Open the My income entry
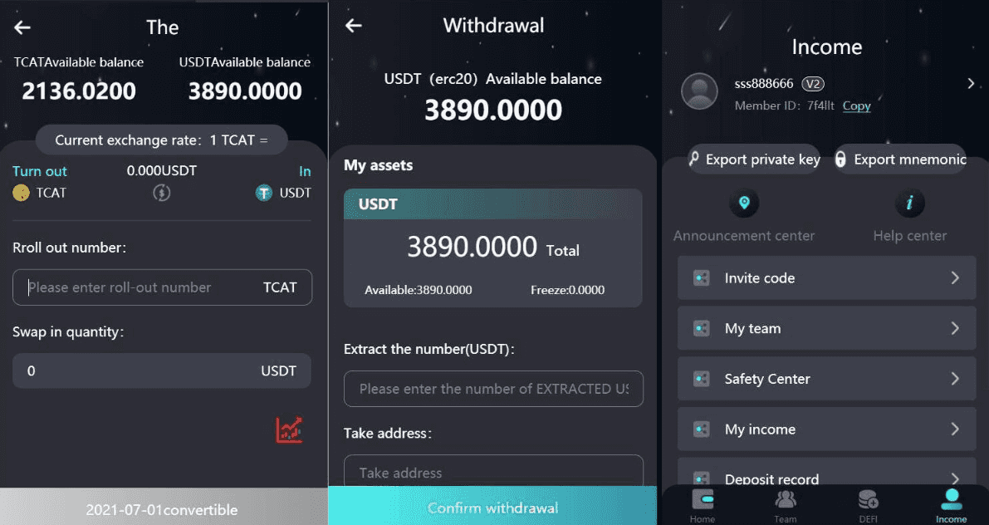 [826, 429]
